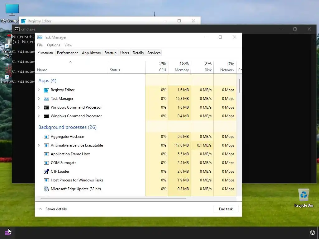Click the Fewer details label
Viewport: 319px width, 239px height.
pos(56,209)
